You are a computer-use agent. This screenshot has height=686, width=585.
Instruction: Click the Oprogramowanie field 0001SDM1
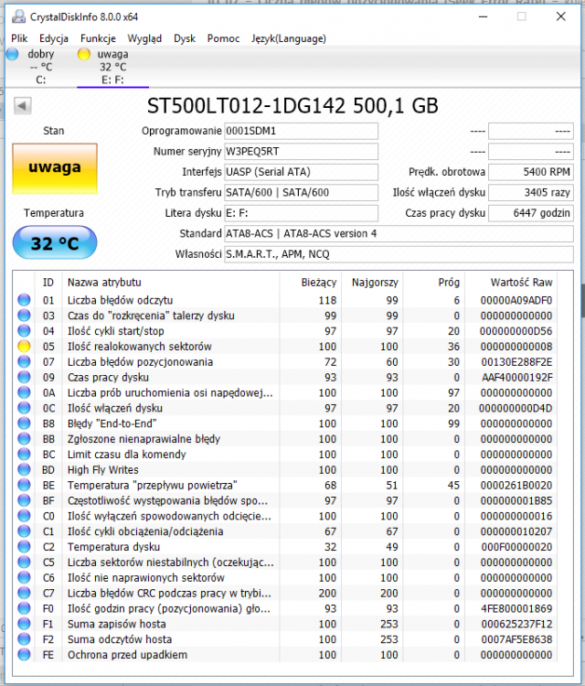pos(300,131)
